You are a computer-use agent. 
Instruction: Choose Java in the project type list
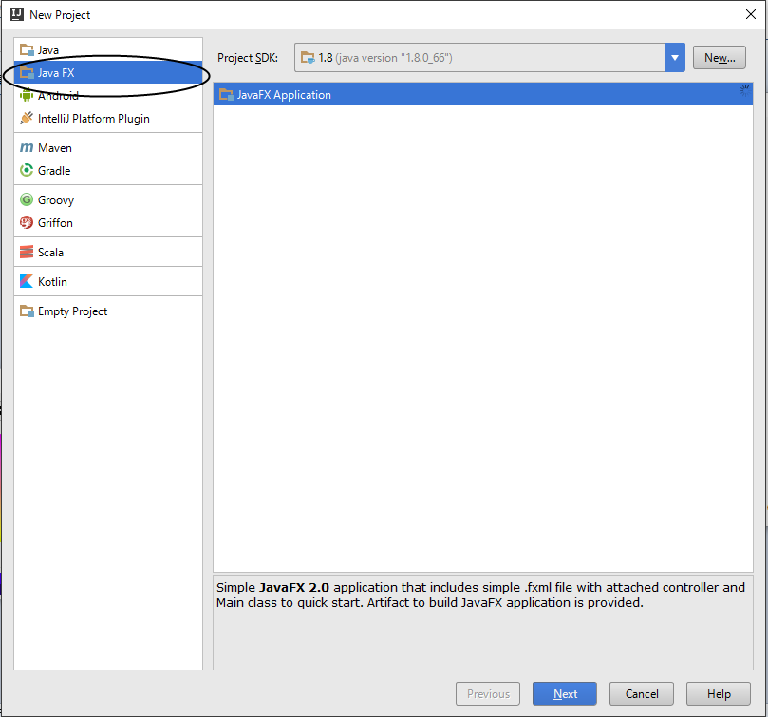click(108, 49)
